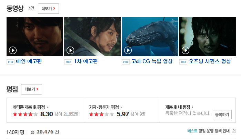The width and height of the screenshot is (241, 139).
Task: Click the netizen rating stars
Action: [x=25, y=114]
